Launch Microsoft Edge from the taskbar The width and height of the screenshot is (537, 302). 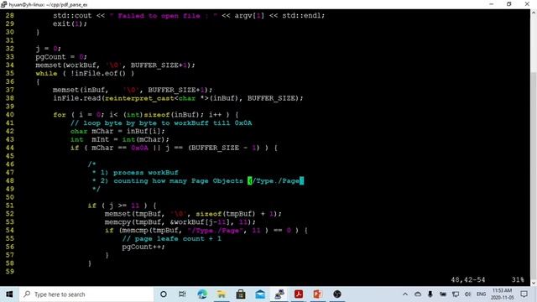point(202,294)
